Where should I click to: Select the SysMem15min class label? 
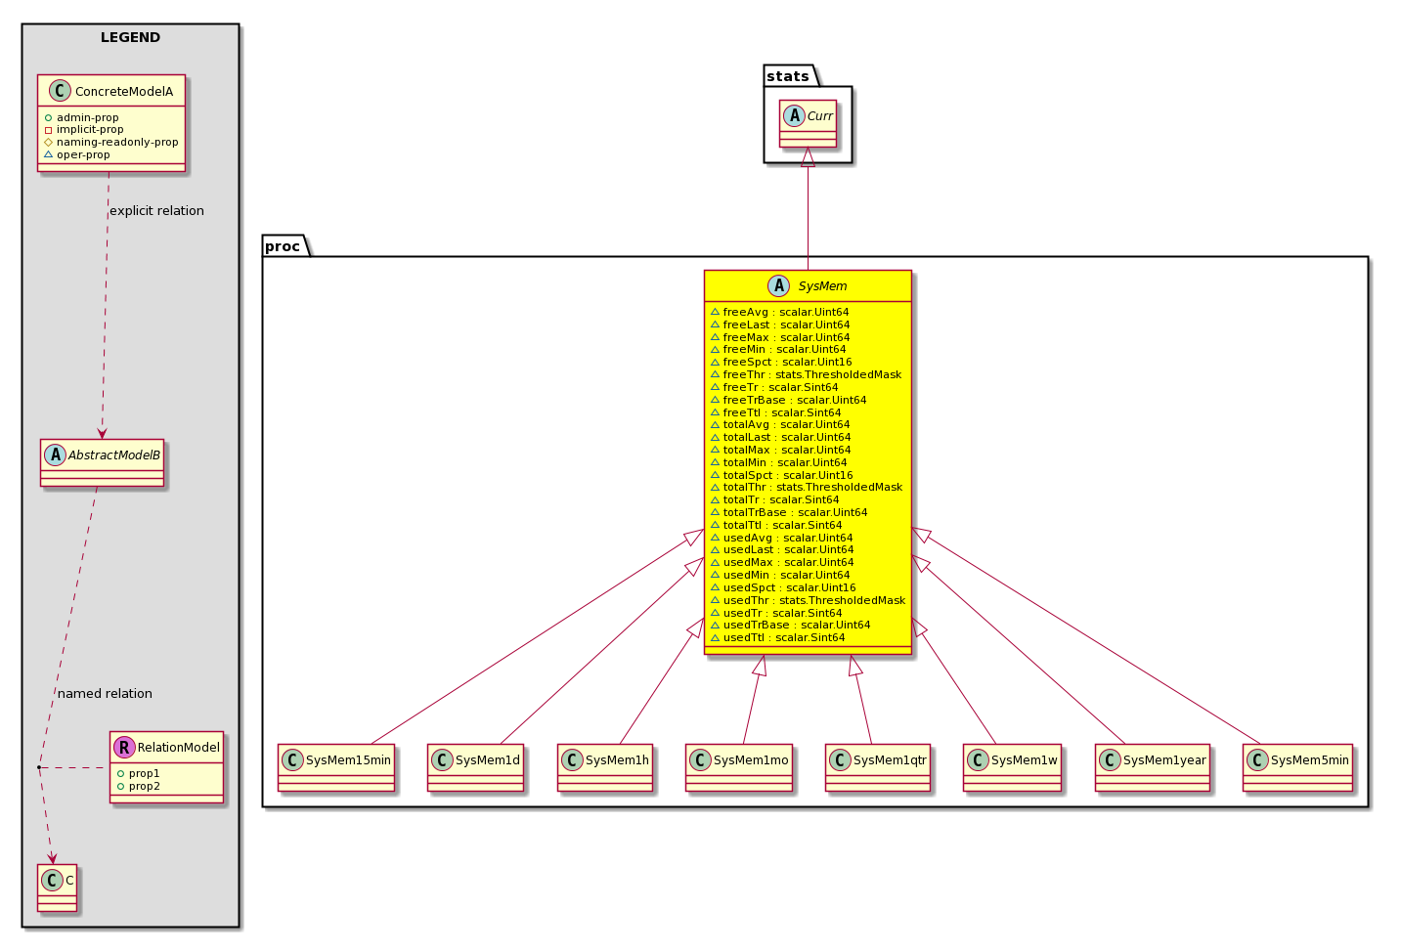(348, 759)
